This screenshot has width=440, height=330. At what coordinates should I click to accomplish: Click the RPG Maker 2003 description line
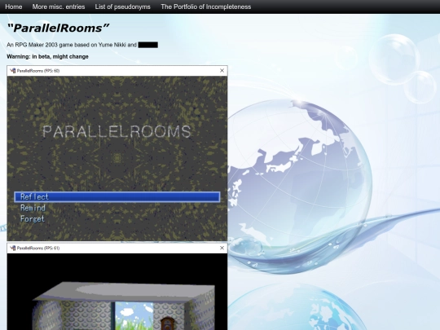(x=82, y=45)
